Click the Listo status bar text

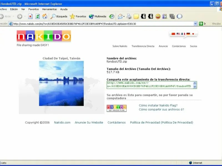pos(4,163)
